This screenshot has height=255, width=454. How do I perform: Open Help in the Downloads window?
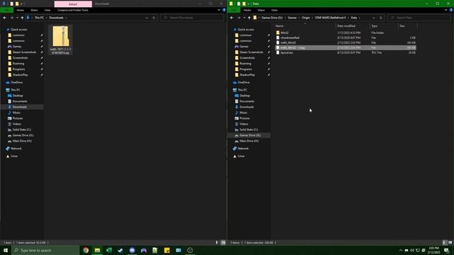(x=224, y=10)
